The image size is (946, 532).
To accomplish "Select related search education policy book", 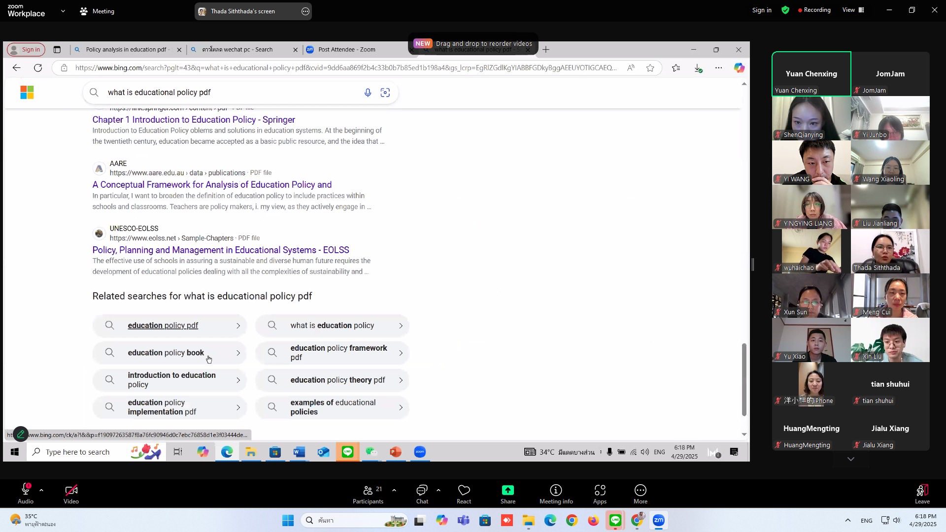I will point(170,353).
